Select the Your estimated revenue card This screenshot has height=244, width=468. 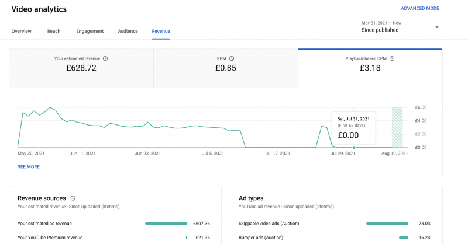81,64
